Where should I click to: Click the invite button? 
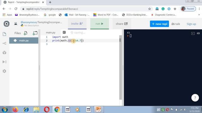pyautogui.click(x=77, y=24)
